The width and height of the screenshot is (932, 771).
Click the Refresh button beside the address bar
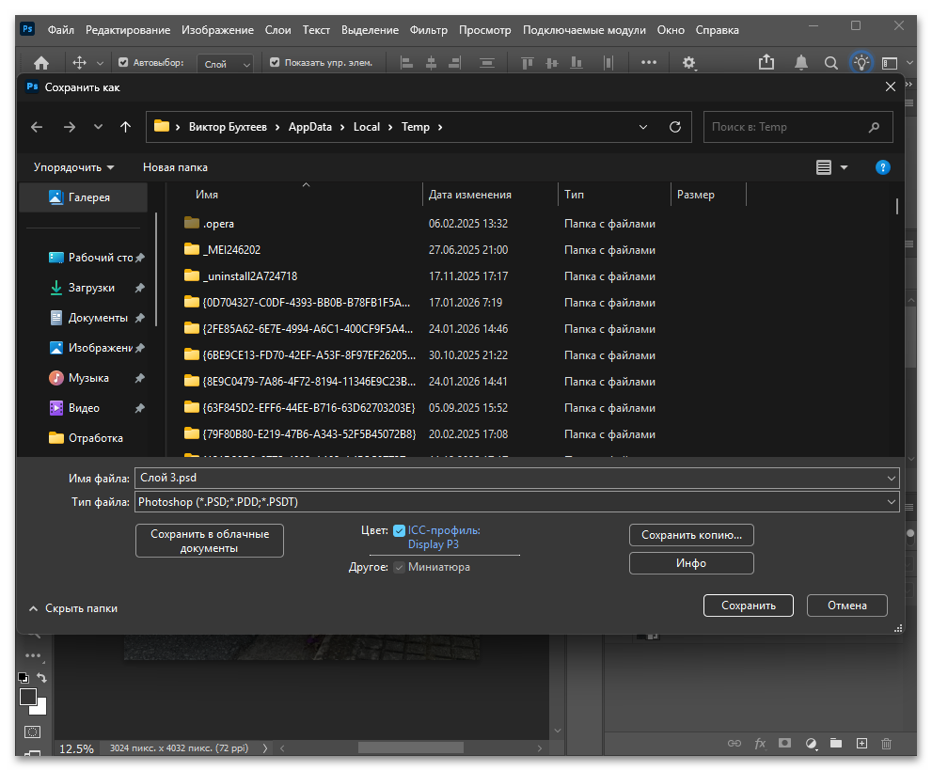point(674,127)
